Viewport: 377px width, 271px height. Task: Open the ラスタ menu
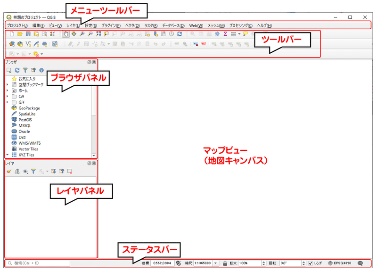(151, 25)
